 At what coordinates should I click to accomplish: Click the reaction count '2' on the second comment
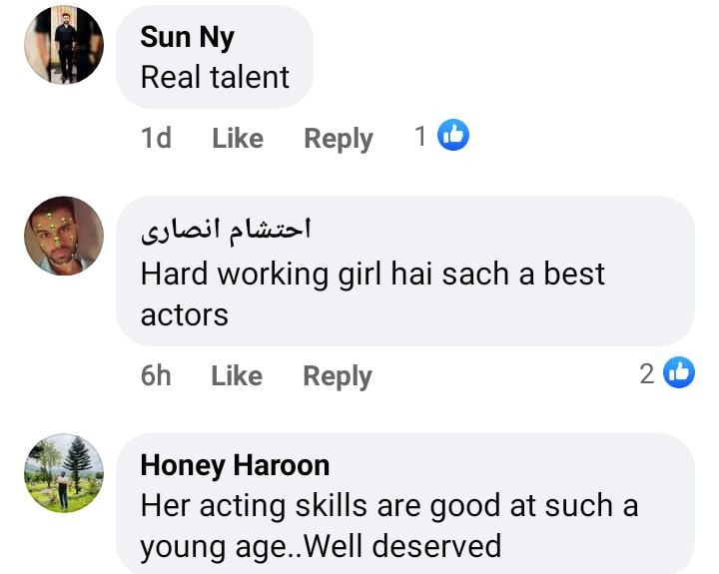click(x=647, y=374)
